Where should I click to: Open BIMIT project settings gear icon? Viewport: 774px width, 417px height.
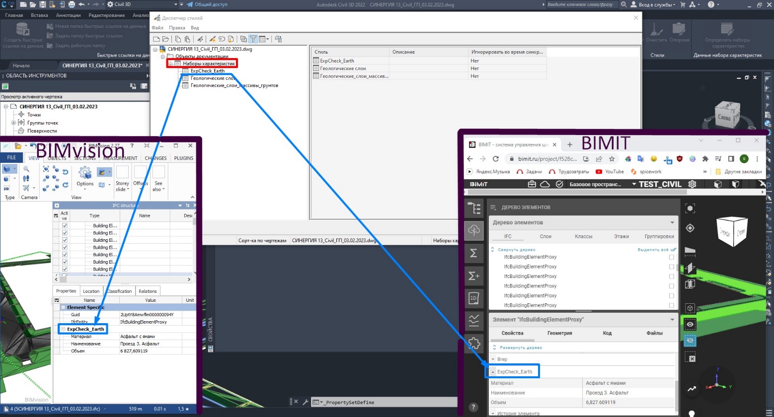pos(692,184)
